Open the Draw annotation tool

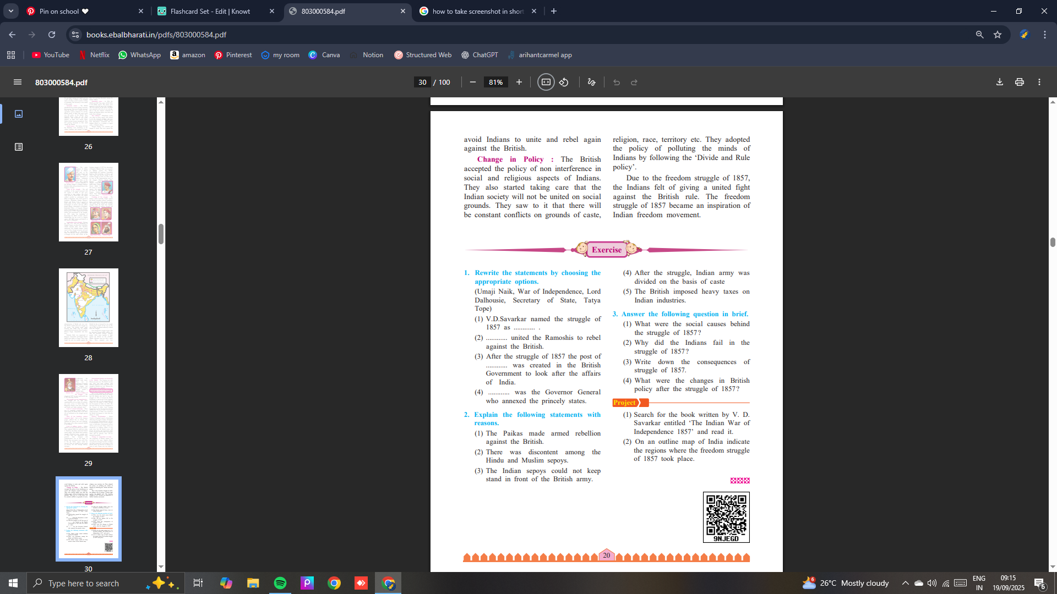[x=591, y=82]
